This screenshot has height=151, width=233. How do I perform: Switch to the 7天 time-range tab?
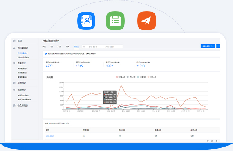coord(52,47)
